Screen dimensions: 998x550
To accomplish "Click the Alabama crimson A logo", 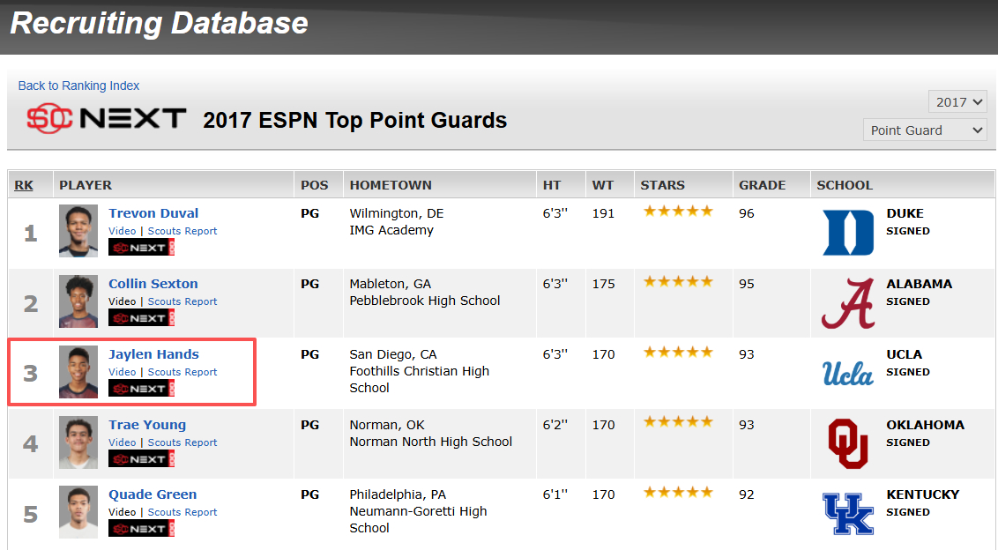I will [x=848, y=303].
